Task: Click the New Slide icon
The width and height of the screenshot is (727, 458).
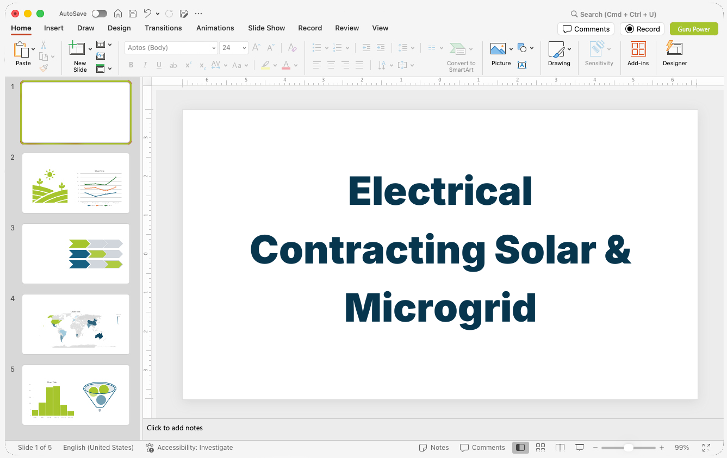Action: [x=77, y=49]
